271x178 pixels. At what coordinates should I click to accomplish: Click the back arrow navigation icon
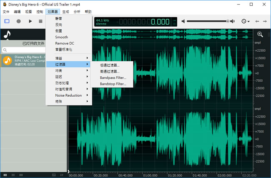(x=257, y=21)
